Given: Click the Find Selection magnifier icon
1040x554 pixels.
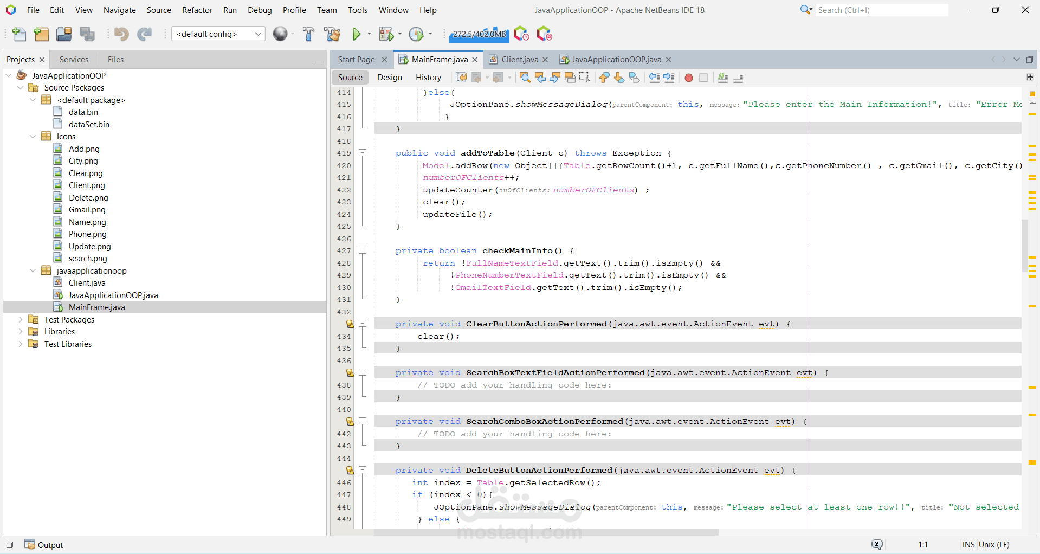Looking at the screenshot, I should (525, 78).
